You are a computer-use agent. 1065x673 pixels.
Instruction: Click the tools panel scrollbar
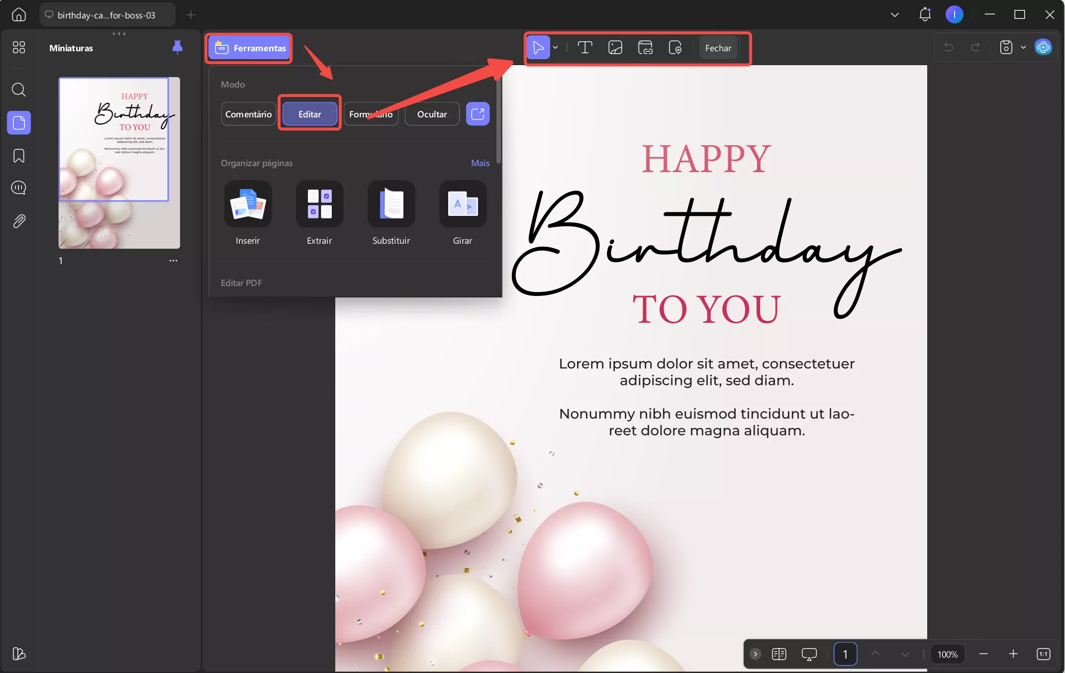pyautogui.click(x=498, y=121)
